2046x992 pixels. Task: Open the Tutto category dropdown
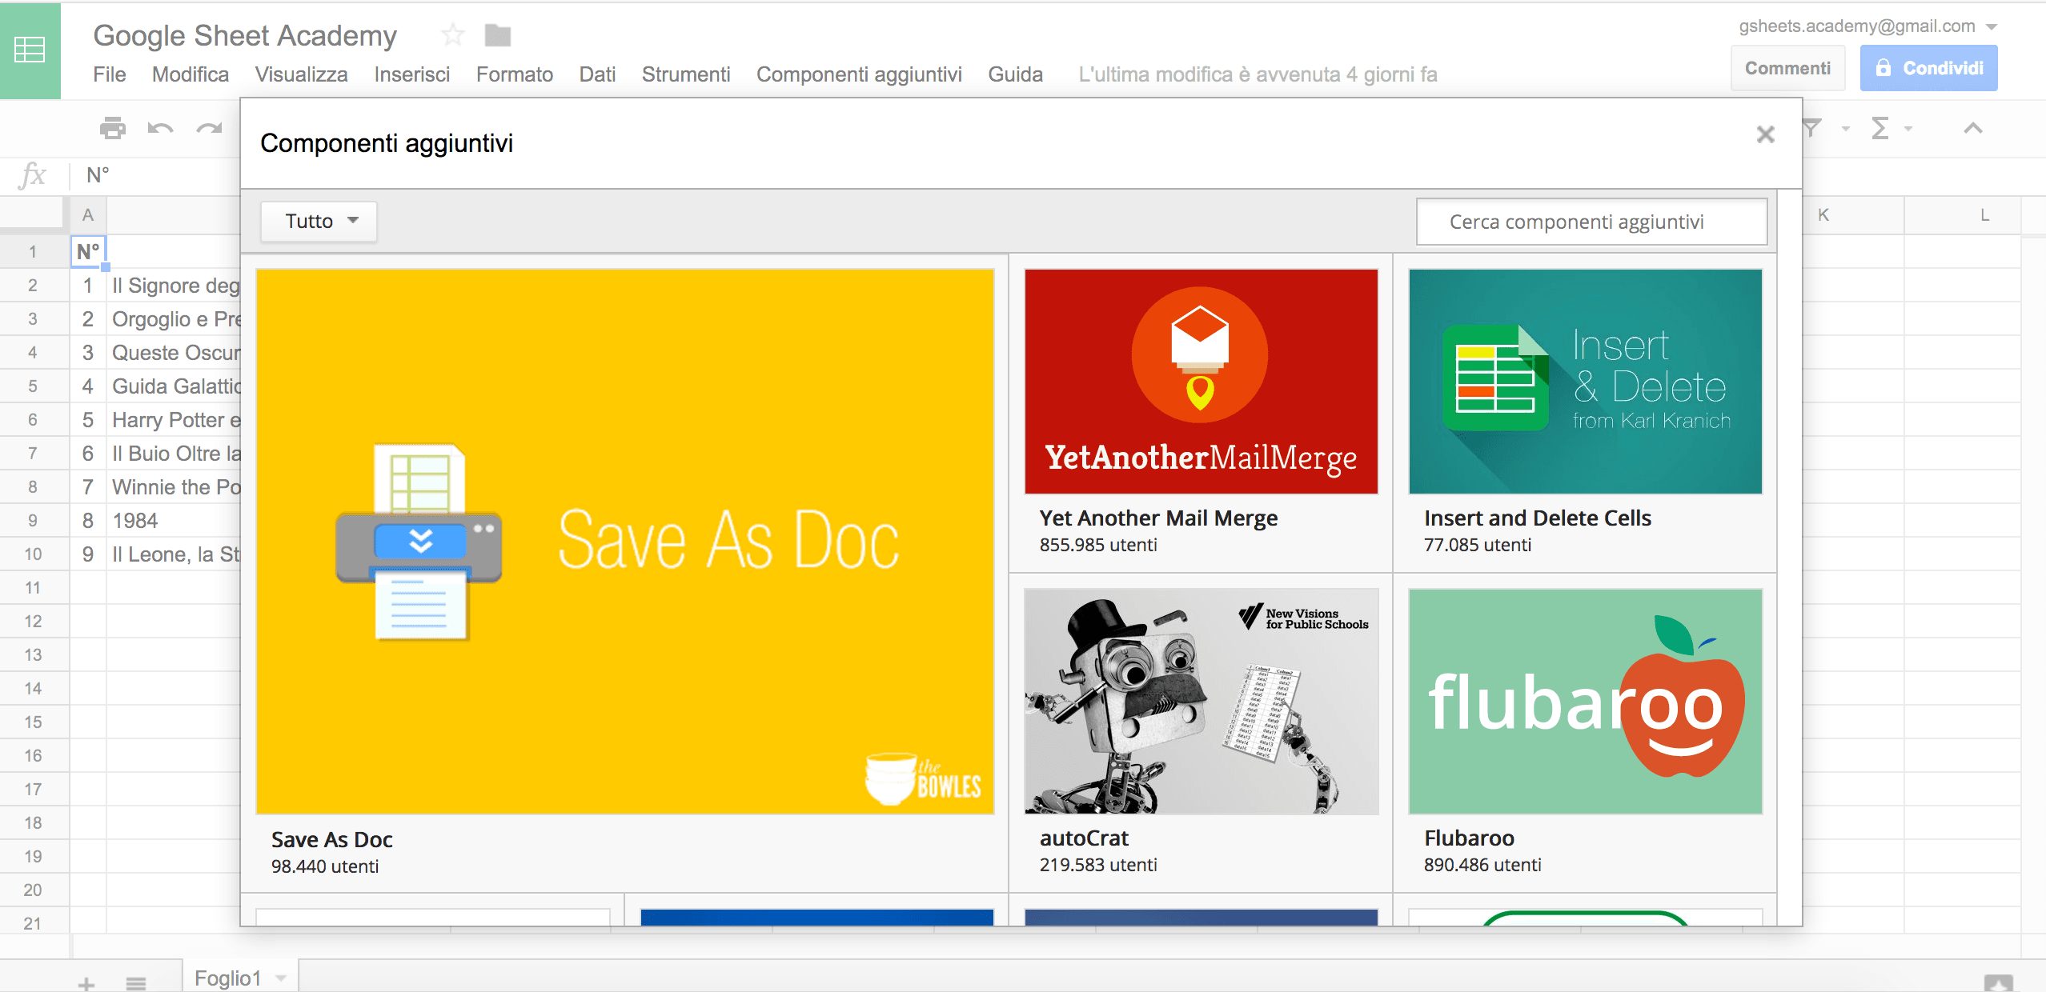pyautogui.click(x=317, y=221)
